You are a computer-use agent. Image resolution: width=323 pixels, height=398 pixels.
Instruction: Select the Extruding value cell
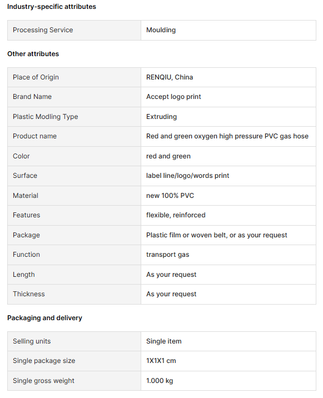pos(228,117)
